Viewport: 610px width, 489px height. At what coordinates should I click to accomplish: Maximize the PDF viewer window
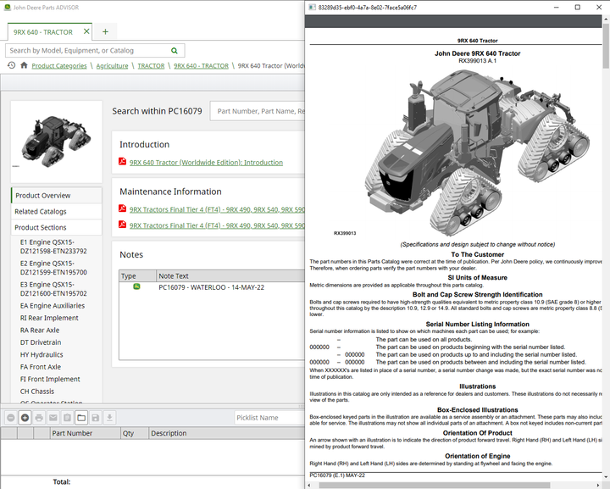[578, 8]
